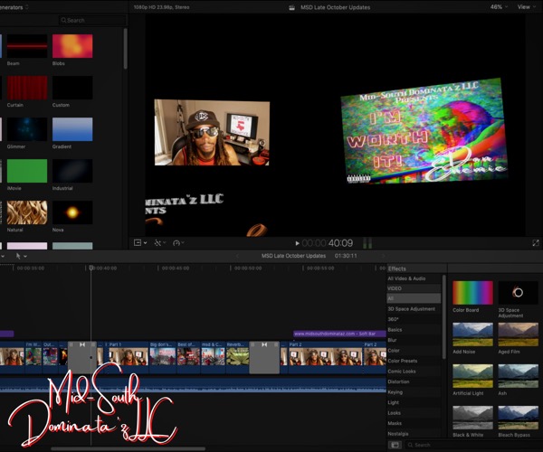543x452 pixels.
Task: Select the Reverb clip in timeline
Action: (x=237, y=357)
